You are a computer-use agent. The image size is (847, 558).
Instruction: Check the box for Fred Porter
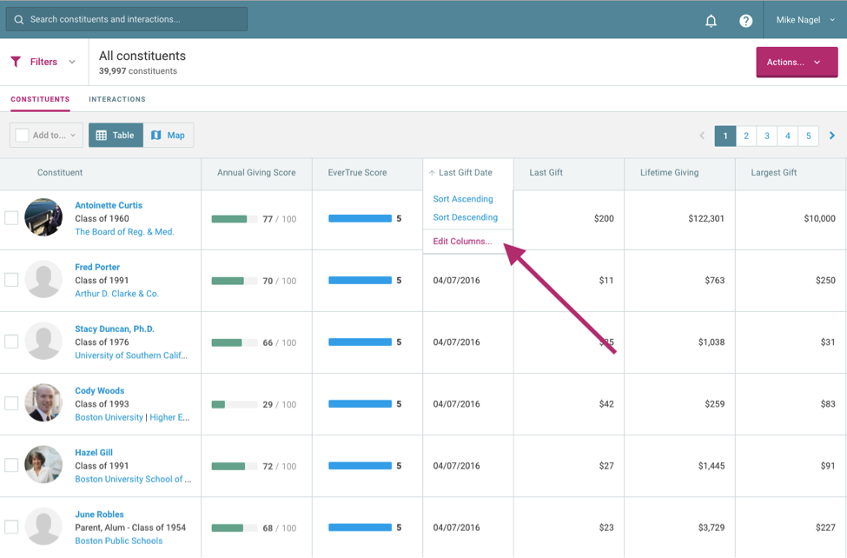coord(11,280)
